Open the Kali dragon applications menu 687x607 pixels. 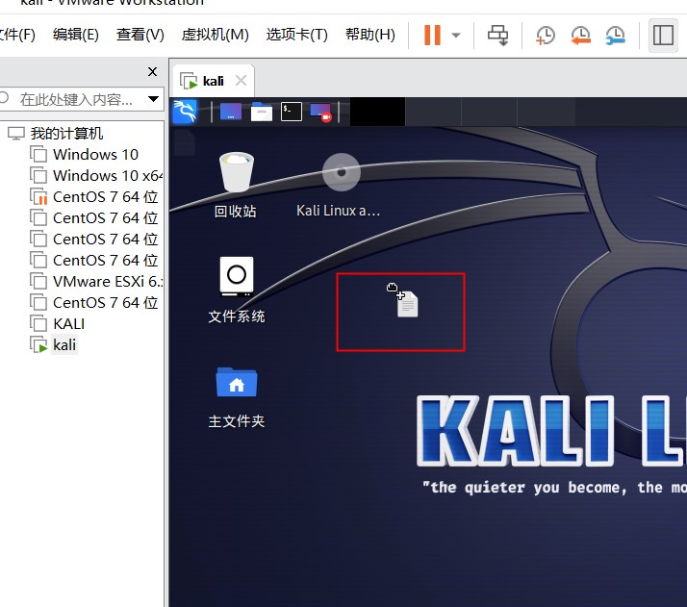[185, 112]
